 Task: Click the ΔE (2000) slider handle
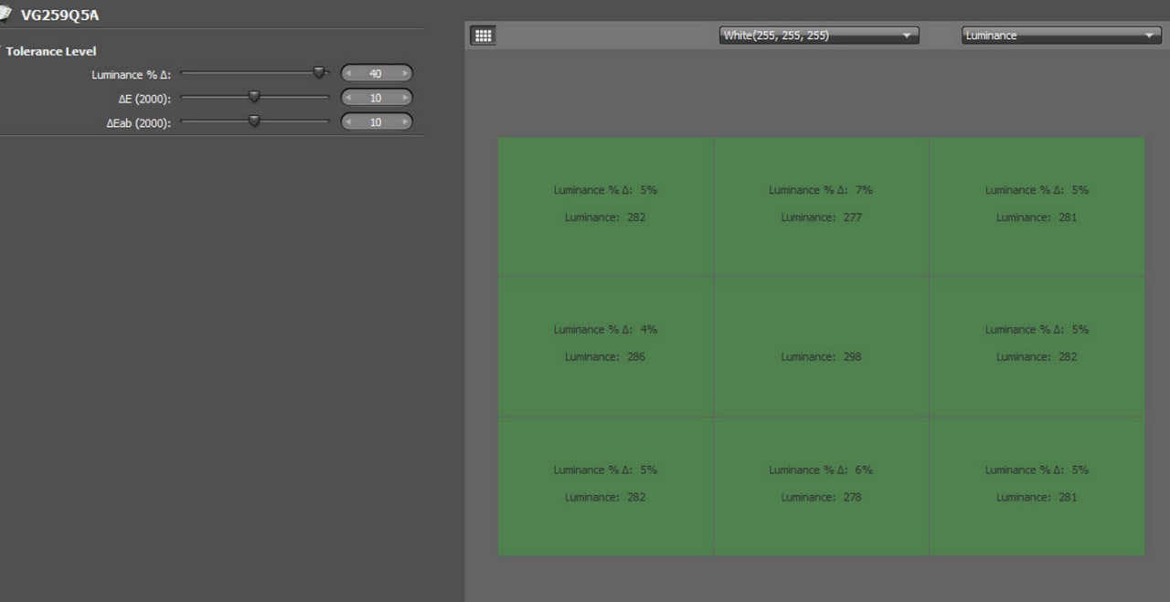pyautogui.click(x=254, y=96)
